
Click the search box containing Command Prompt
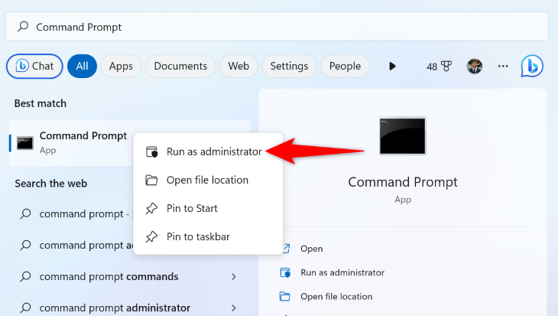point(277,27)
